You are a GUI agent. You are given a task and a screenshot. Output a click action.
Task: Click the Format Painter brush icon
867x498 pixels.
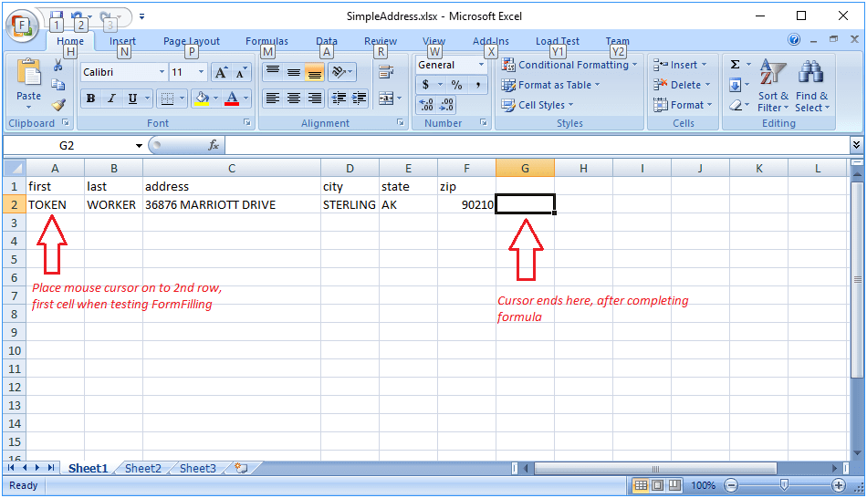click(x=58, y=105)
